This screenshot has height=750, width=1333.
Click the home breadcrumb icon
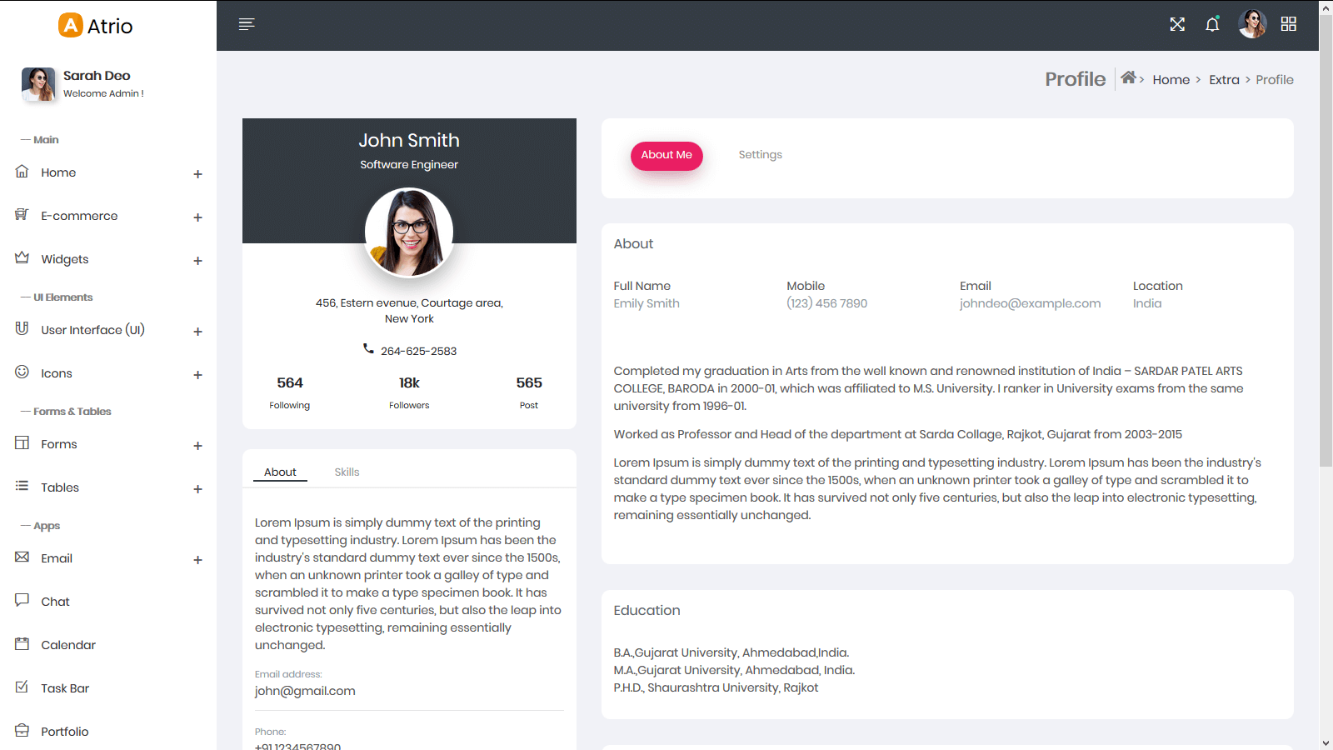[x=1128, y=77]
